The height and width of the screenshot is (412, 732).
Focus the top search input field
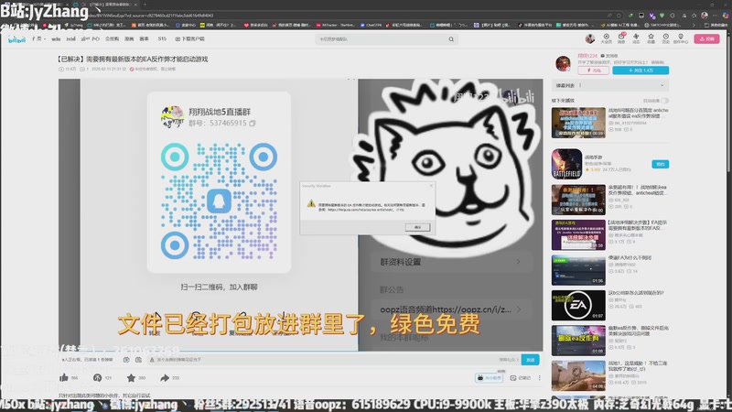(381, 39)
